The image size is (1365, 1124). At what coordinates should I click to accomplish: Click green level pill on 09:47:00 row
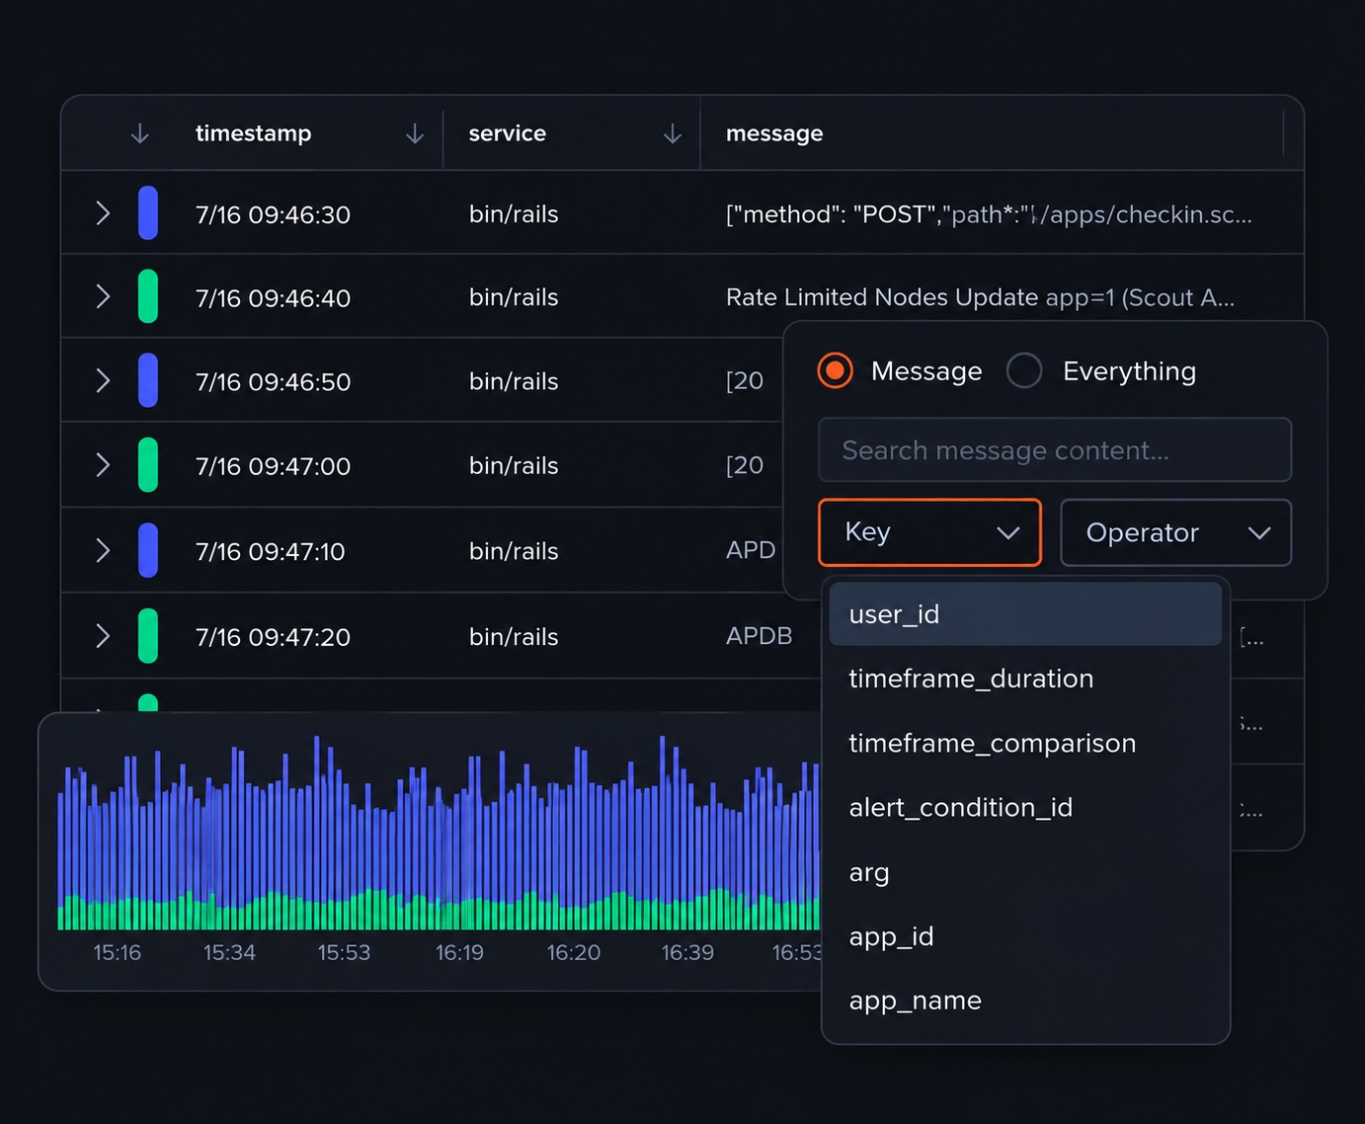[x=148, y=464]
